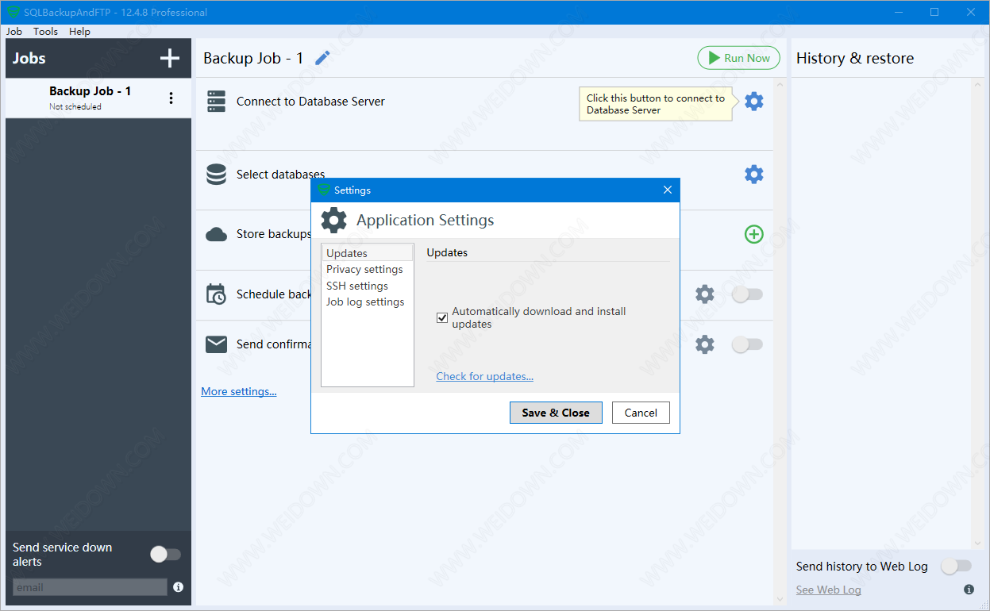The height and width of the screenshot is (611, 990).
Task: Click History panel scroll up arrow
Action: 978,85
